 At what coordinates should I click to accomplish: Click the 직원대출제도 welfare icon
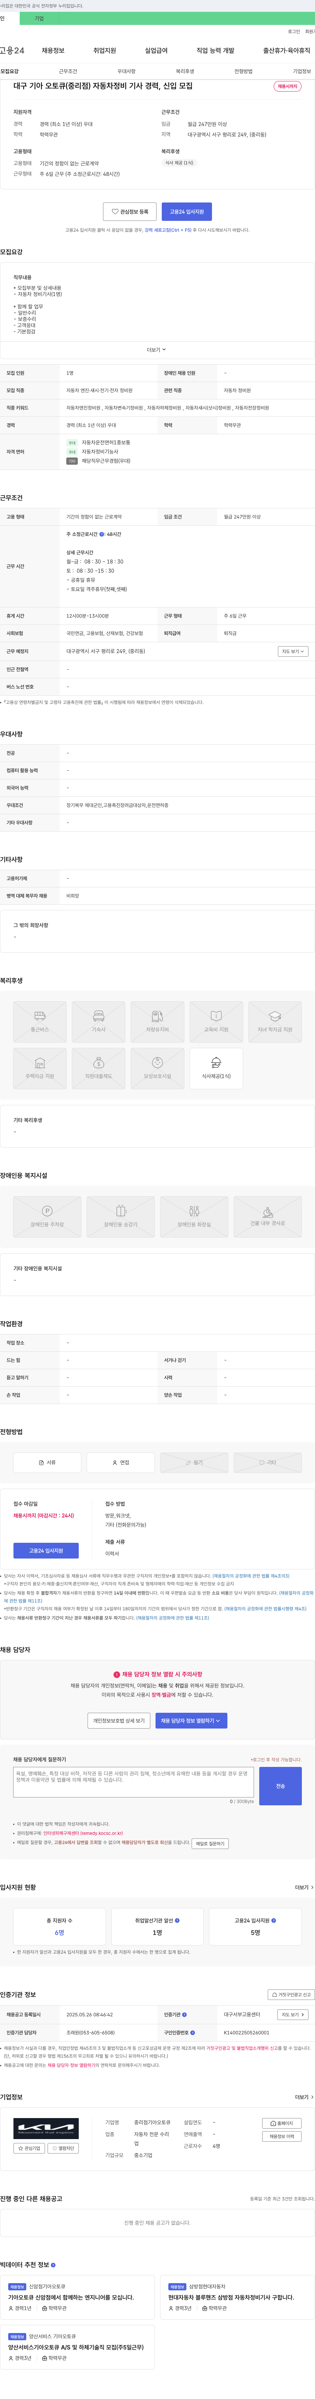[x=99, y=1068]
